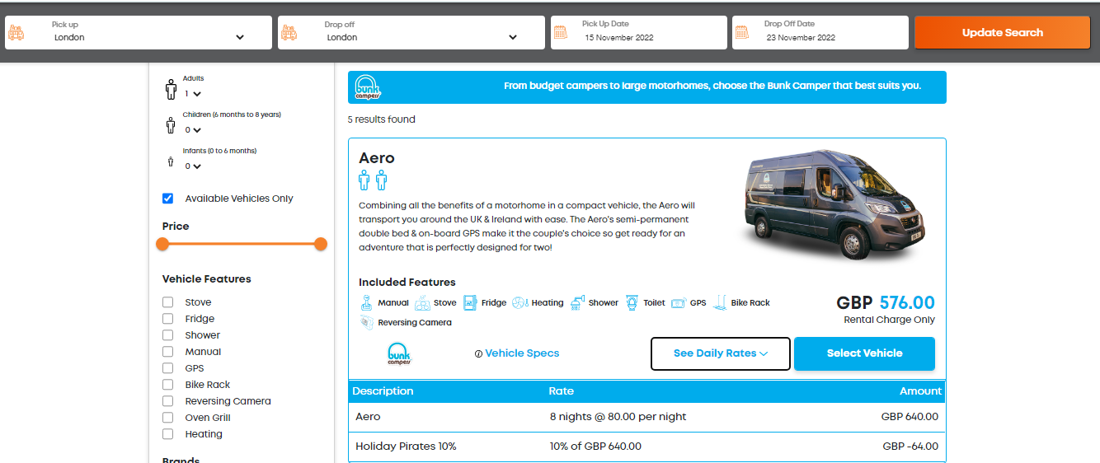This screenshot has height=463, width=1100.
Task: Check the GPS filter checkbox
Action: pyautogui.click(x=168, y=368)
